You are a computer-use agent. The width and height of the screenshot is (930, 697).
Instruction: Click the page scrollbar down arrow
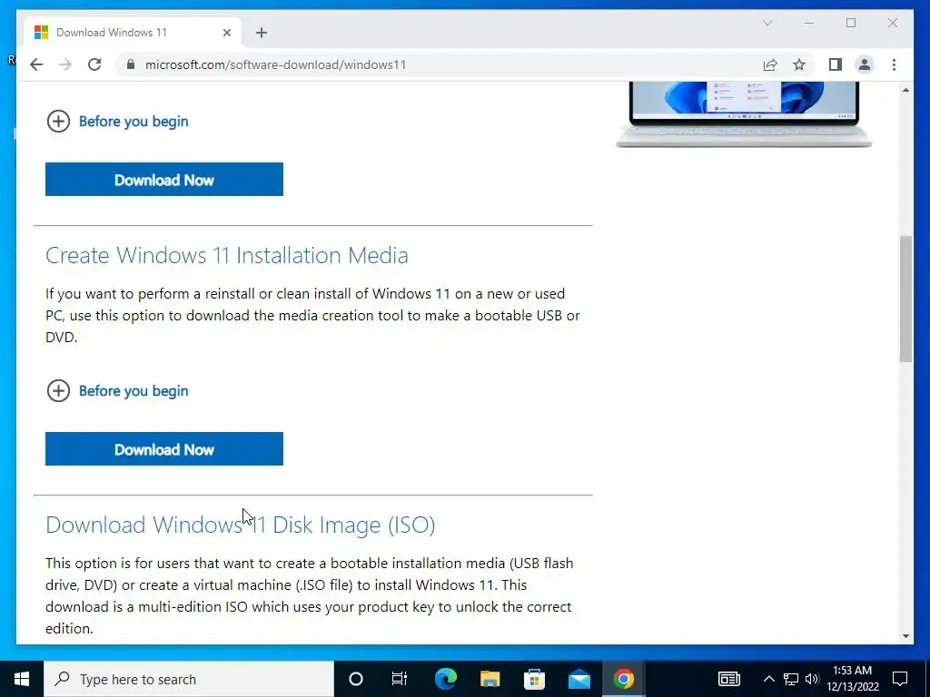point(905,636)
